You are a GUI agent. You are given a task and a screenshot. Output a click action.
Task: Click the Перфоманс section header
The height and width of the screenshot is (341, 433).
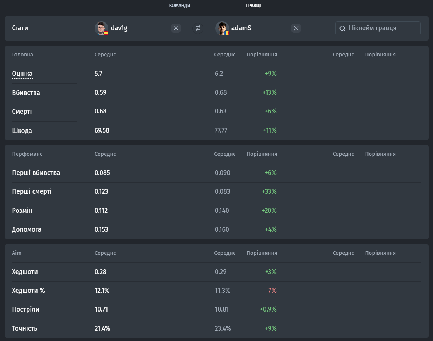[x=27, y=154]
